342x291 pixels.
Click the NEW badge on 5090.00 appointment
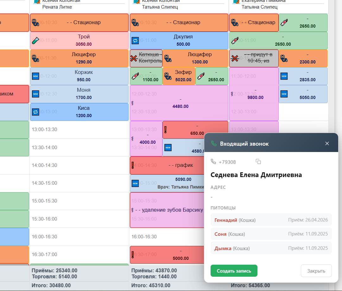135,183
